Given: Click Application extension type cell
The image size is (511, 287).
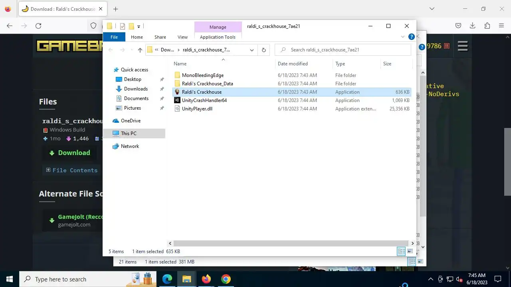Looking at the screenshot, I should (355, 109).
